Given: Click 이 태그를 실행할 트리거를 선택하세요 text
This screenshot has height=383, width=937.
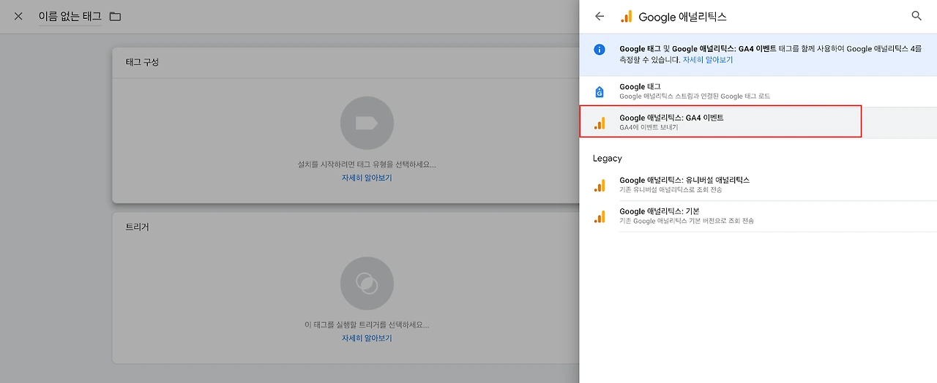Looking at the screenshot, I should coord(367,325).
